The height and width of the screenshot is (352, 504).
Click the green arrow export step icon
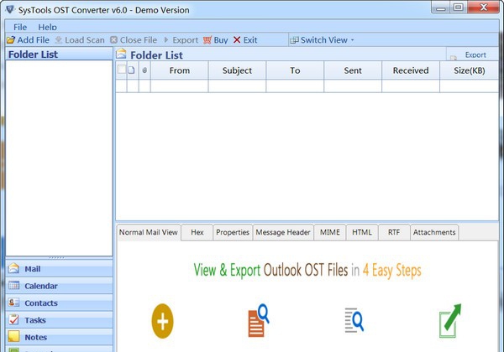450,321
